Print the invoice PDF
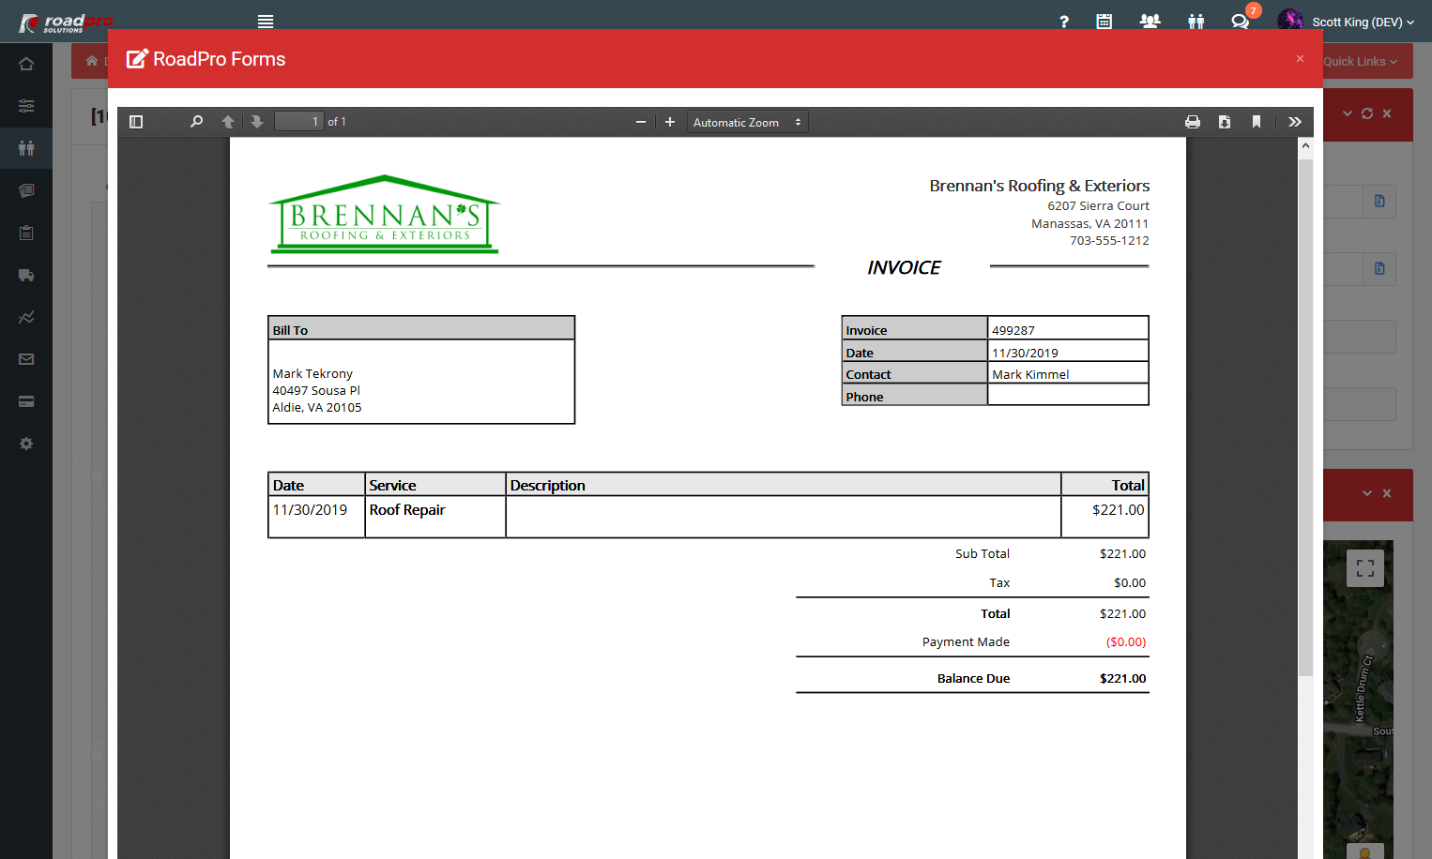1432x859 pixels. [x=1193, y=122]
